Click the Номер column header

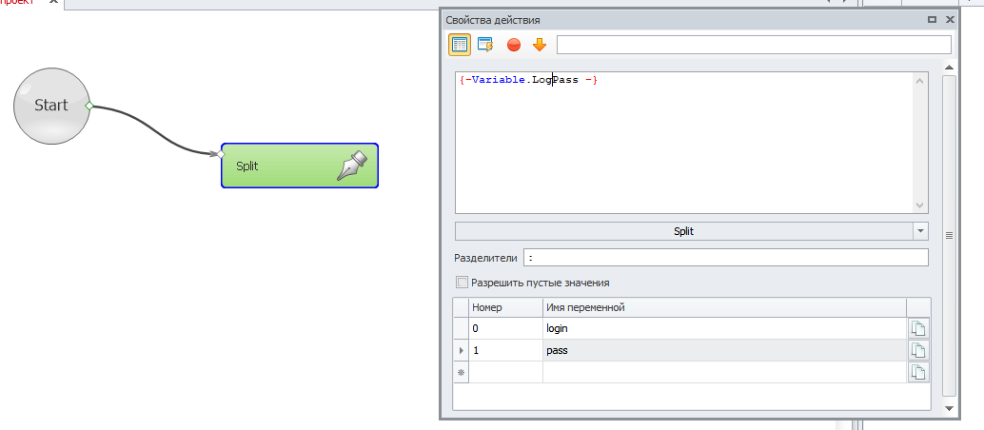[x=506, y=307]
